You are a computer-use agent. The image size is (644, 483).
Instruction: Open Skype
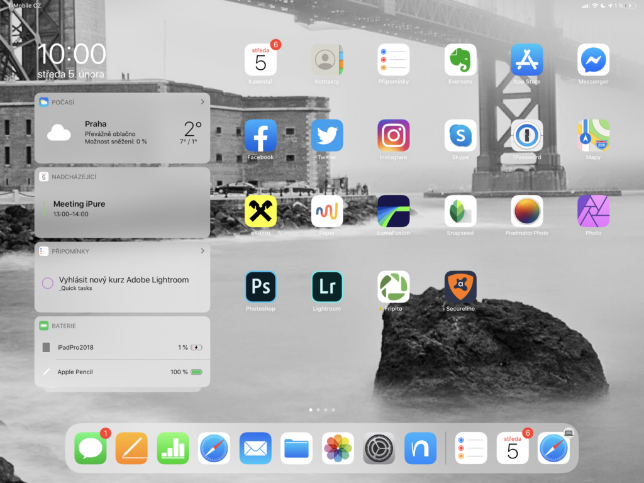pos(460,136)
